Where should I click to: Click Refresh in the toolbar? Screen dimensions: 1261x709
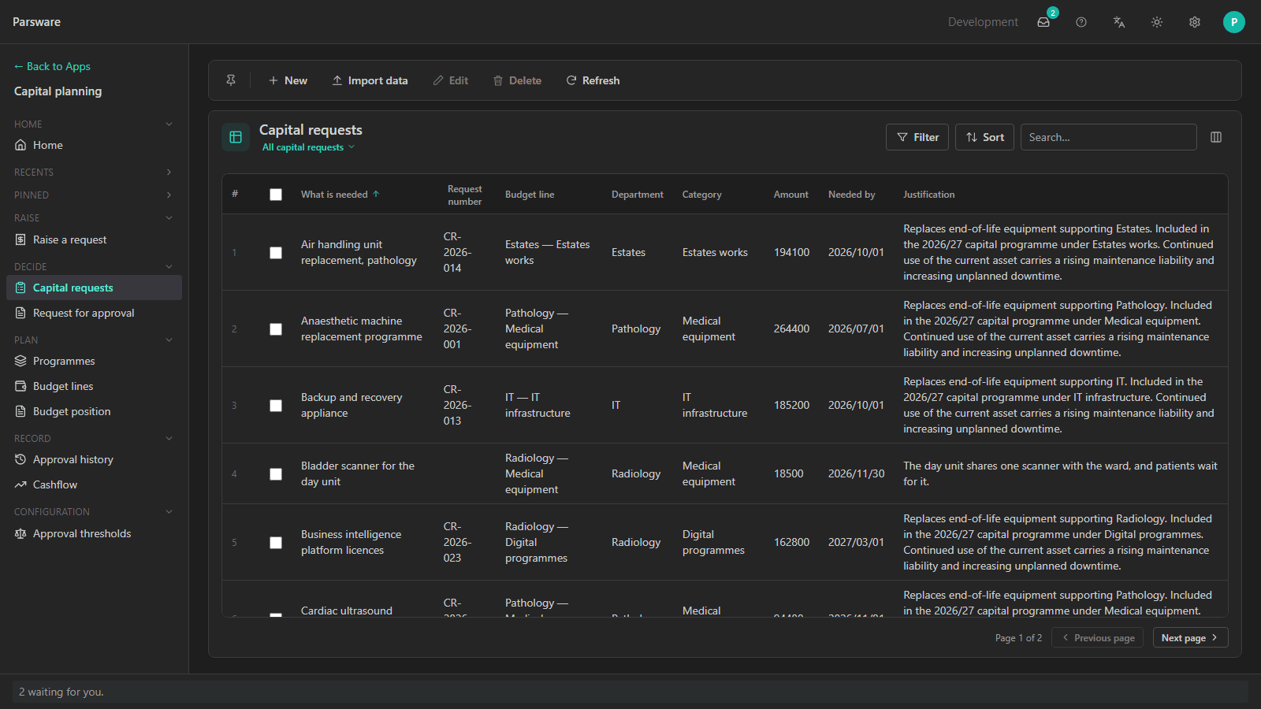tap(593, 80)
